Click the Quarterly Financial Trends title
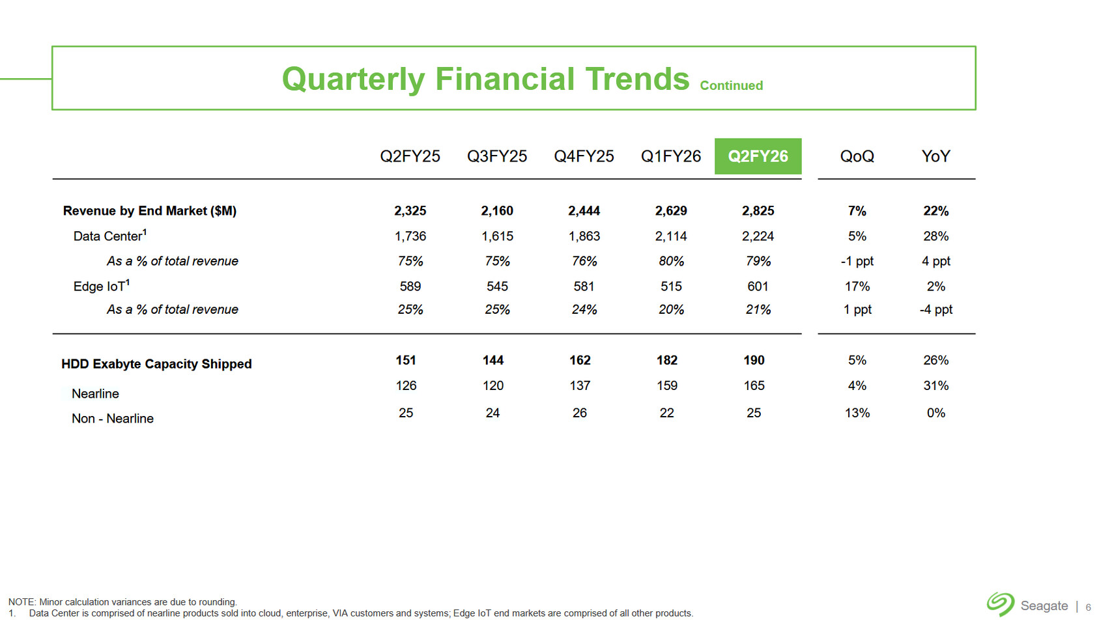The height and width of the screenshot is (625, 1112). coord(485,79)
